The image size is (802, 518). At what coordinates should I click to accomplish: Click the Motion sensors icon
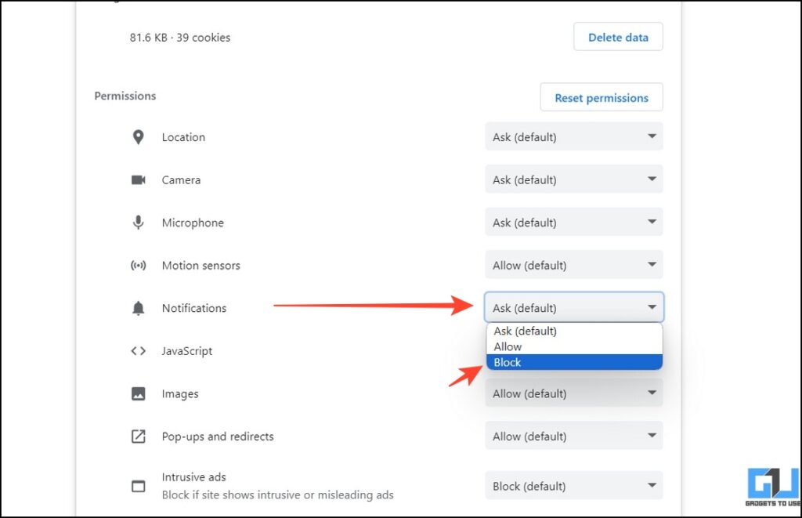(x=138, y=265)
